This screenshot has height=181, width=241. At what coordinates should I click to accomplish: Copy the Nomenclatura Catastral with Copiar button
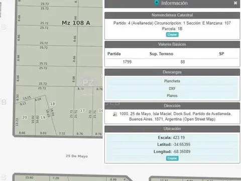172,35
